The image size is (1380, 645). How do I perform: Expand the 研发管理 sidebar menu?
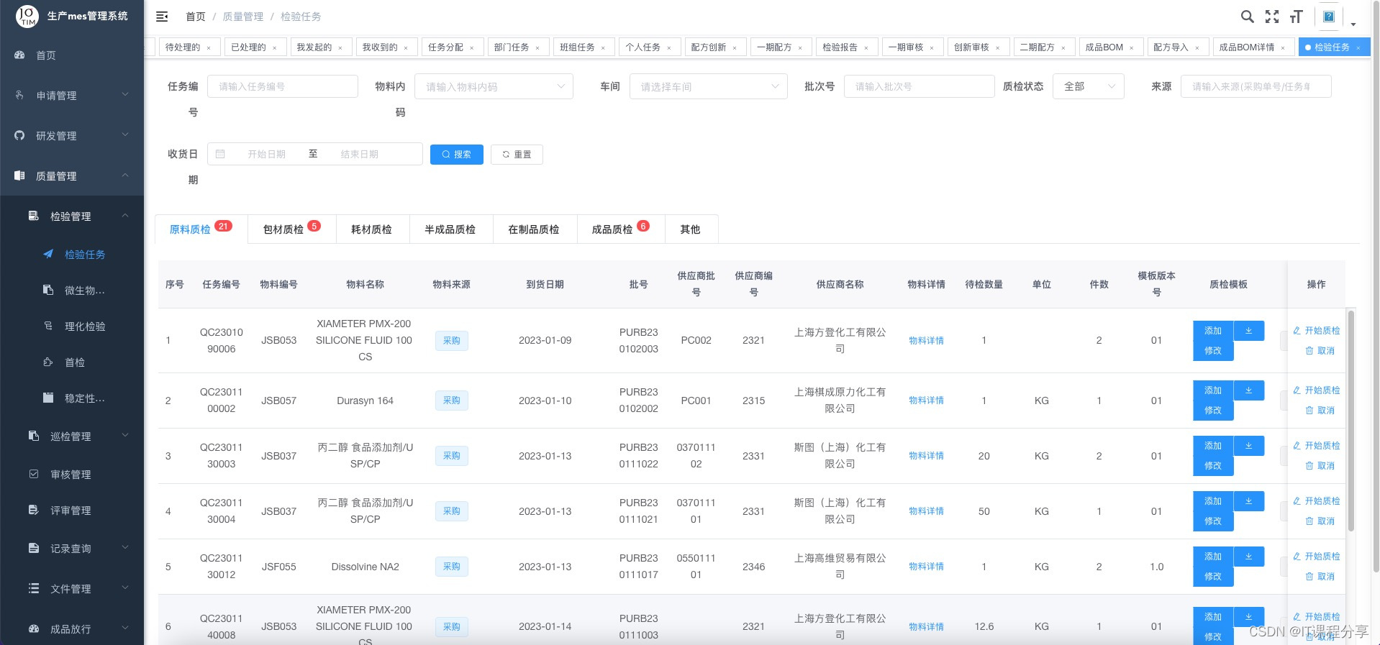(x=72, y=136)
